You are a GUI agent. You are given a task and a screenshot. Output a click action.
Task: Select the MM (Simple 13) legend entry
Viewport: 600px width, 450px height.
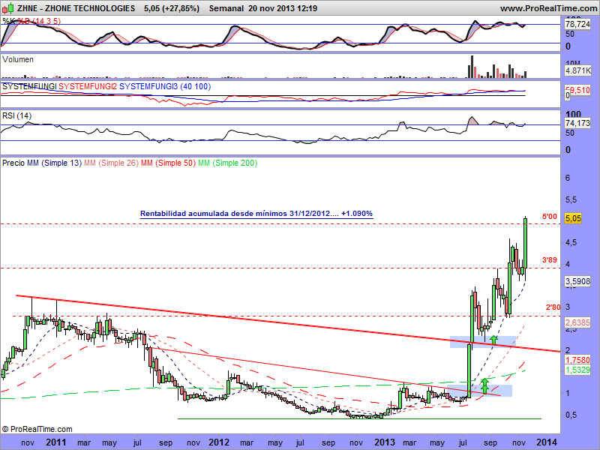54,163
